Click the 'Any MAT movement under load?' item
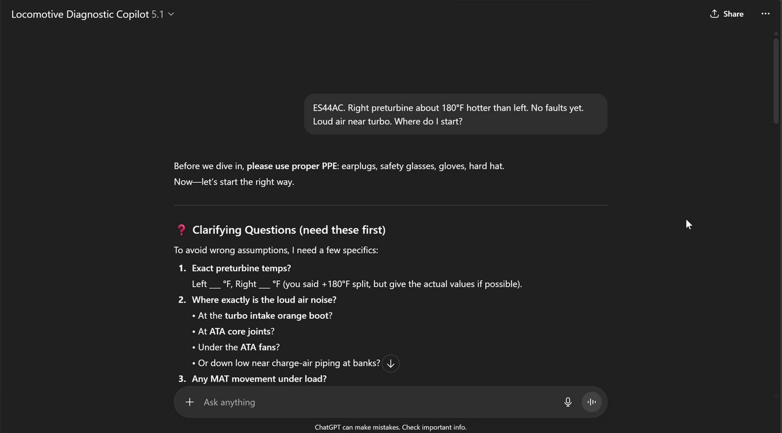 click(259, 379)
